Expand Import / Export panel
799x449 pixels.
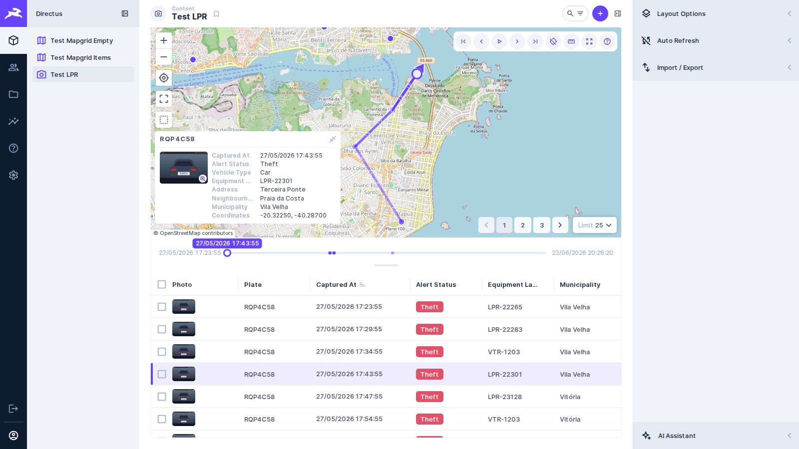click(x=716, y=67)
